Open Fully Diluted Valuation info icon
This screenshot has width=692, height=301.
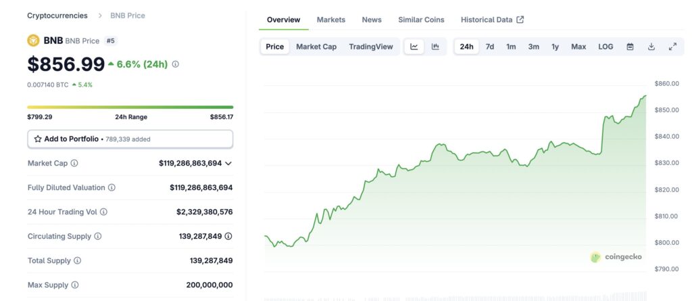point(112,187)
